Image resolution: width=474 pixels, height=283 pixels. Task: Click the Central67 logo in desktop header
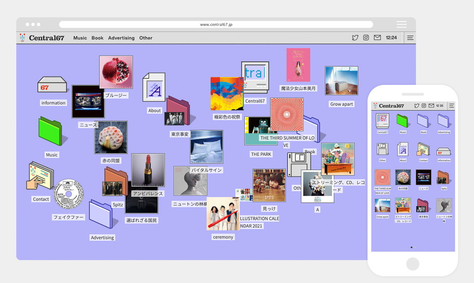coord(42,37)
